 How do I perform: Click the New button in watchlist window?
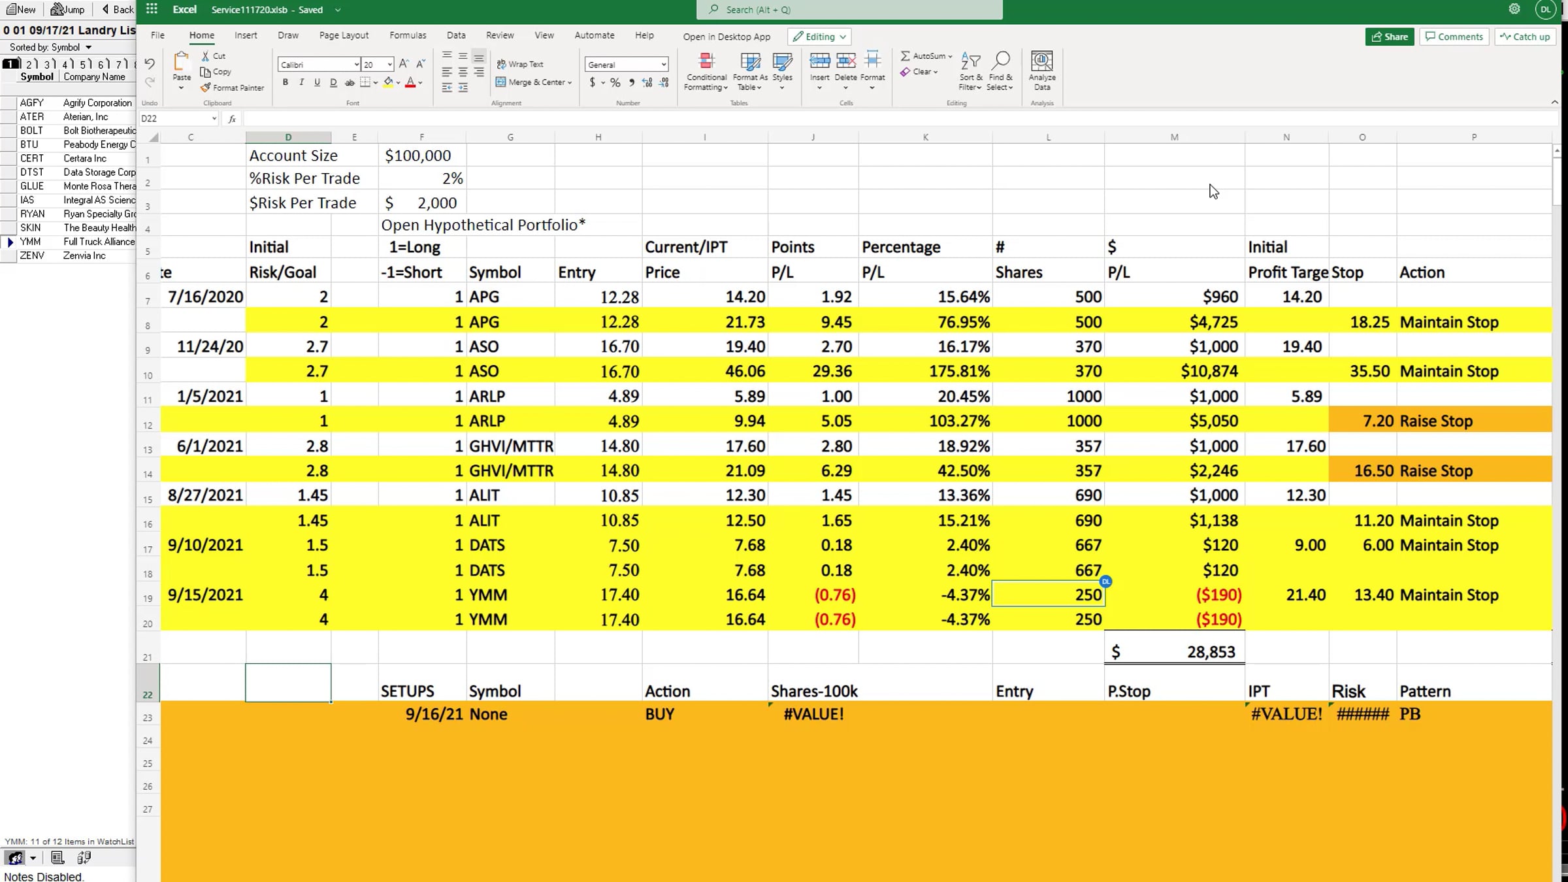click(x=21, y=9)
